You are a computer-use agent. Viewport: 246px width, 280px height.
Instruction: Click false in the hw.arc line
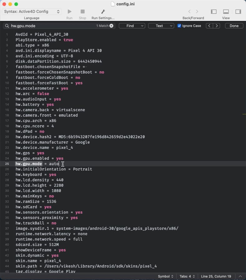(x=43, y=93)
